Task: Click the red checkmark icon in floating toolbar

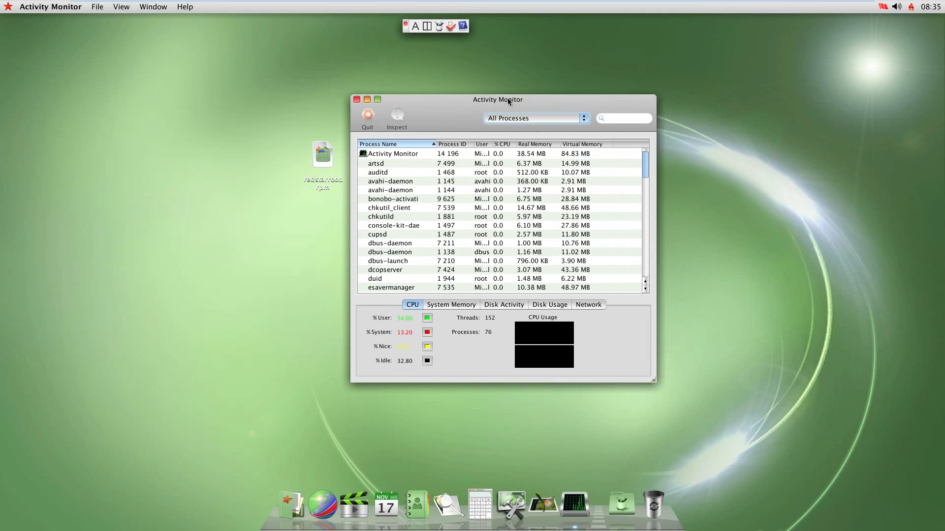Action: tap(451, 27)
